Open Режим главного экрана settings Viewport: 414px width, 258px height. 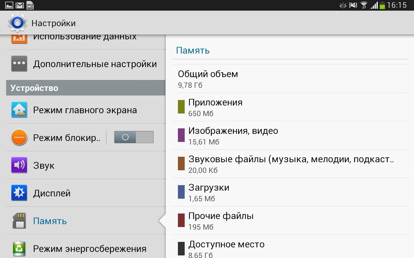(x=85, y=110)
